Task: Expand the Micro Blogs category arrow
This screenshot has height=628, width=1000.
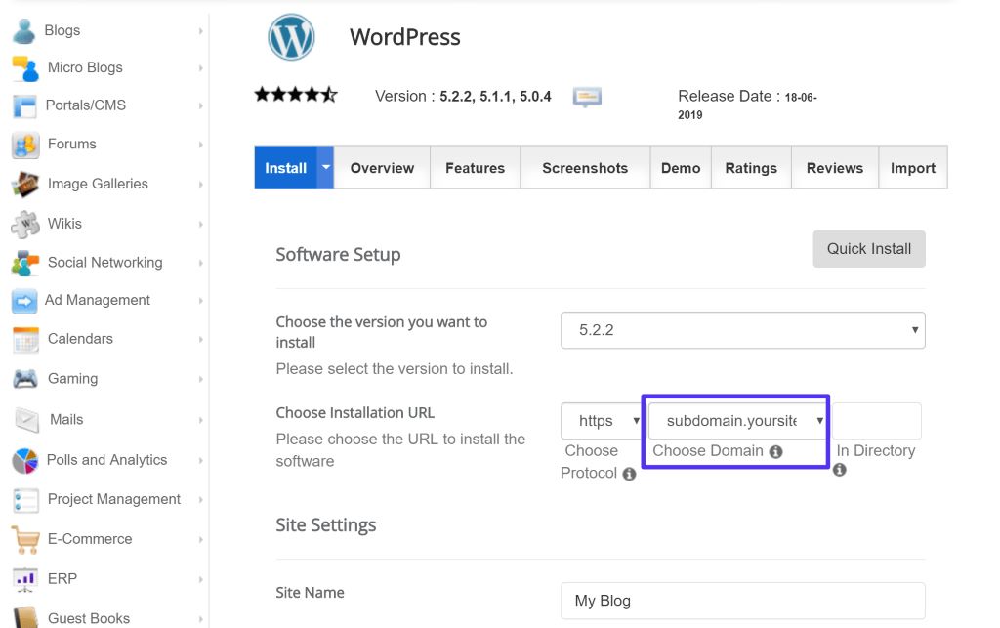Action: click(x=201, y=68)
